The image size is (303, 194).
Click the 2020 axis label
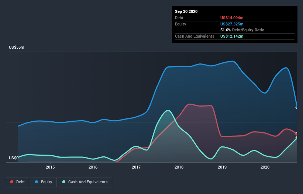coord(265,167)
